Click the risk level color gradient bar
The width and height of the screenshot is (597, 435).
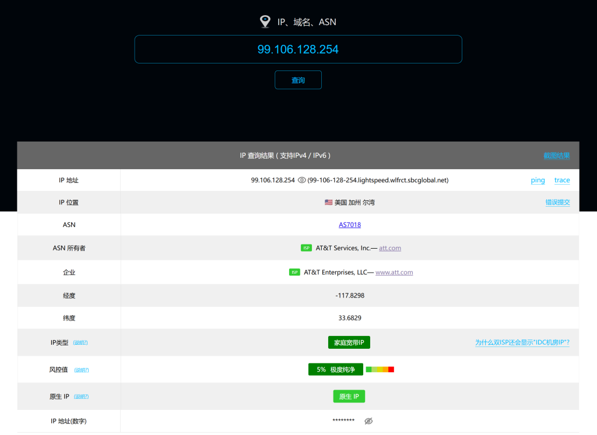coord(380,370)
